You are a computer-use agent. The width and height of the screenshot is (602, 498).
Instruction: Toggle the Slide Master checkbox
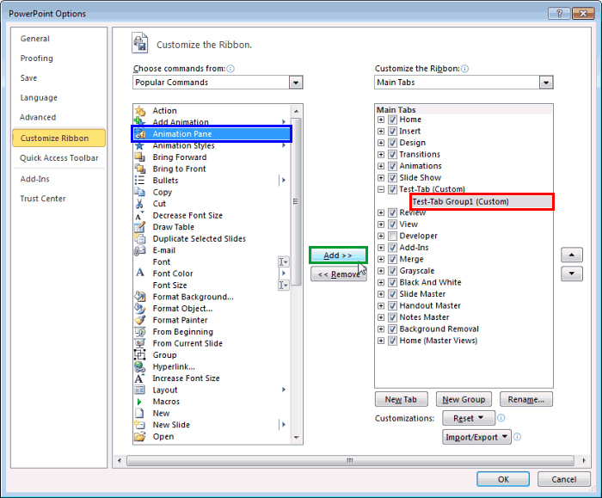pos(392,294)
